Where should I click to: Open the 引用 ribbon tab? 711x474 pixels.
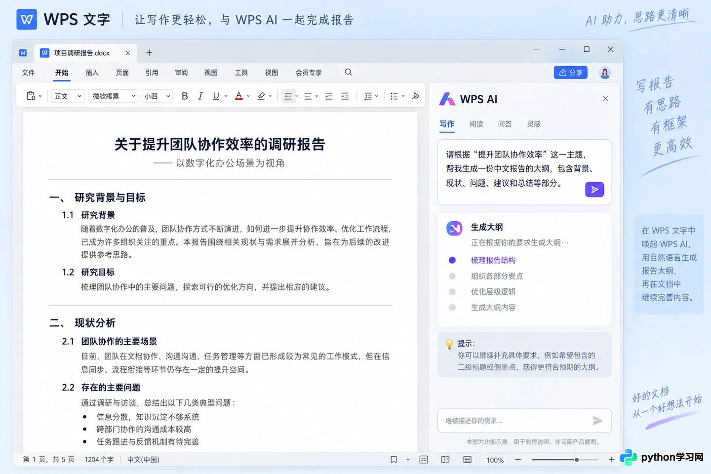[152, 73]
